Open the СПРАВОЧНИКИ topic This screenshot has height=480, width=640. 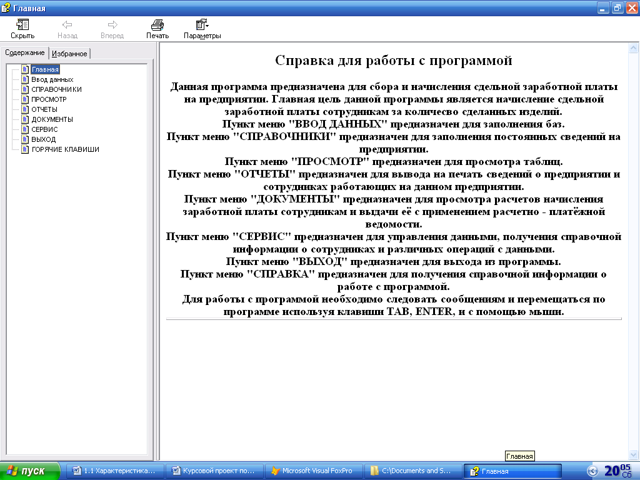click(57, 89)
